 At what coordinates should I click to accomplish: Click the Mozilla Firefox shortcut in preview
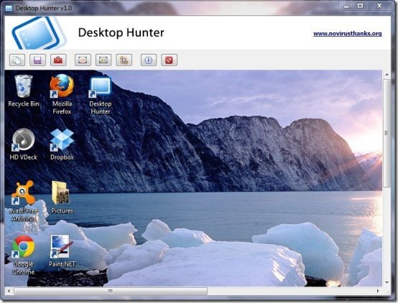coord(62,94)
